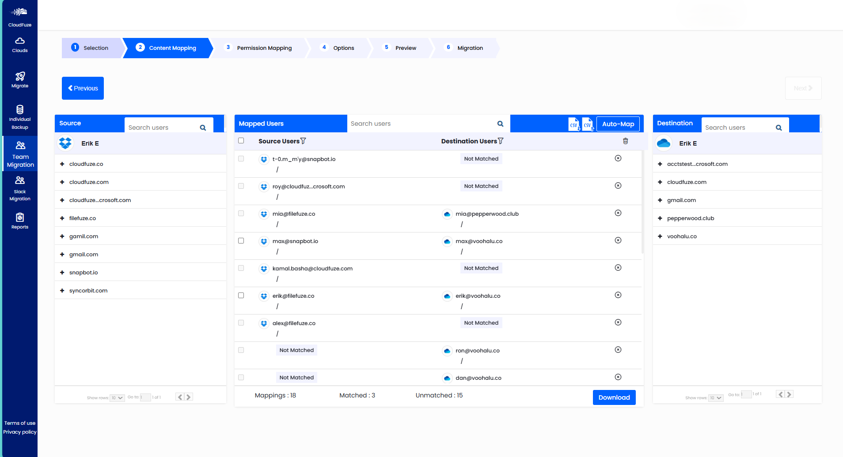
Task: Select Individual Backup in the sidebar
Action: pyautogui.click(x=19, y=116)
